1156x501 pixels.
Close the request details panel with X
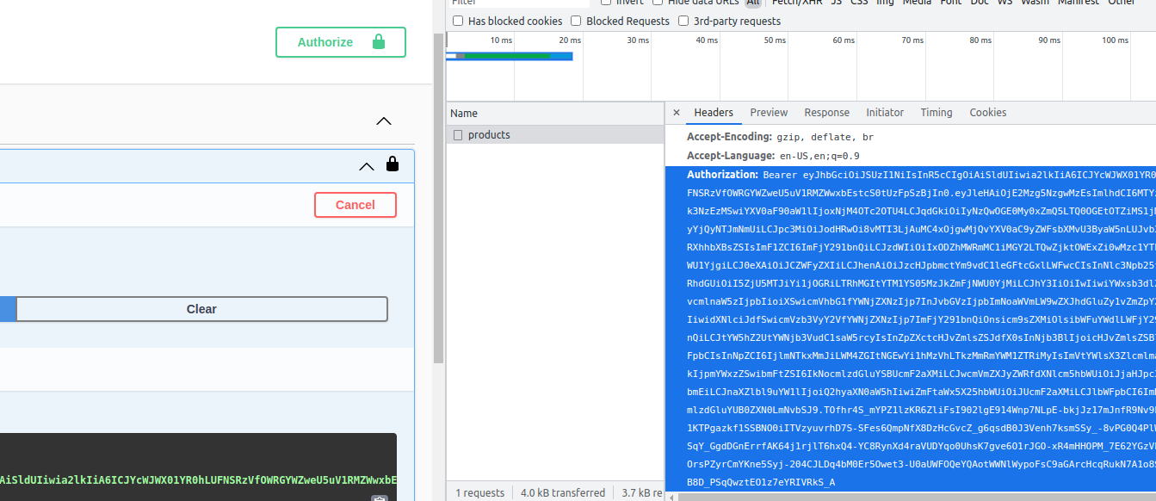676,113
